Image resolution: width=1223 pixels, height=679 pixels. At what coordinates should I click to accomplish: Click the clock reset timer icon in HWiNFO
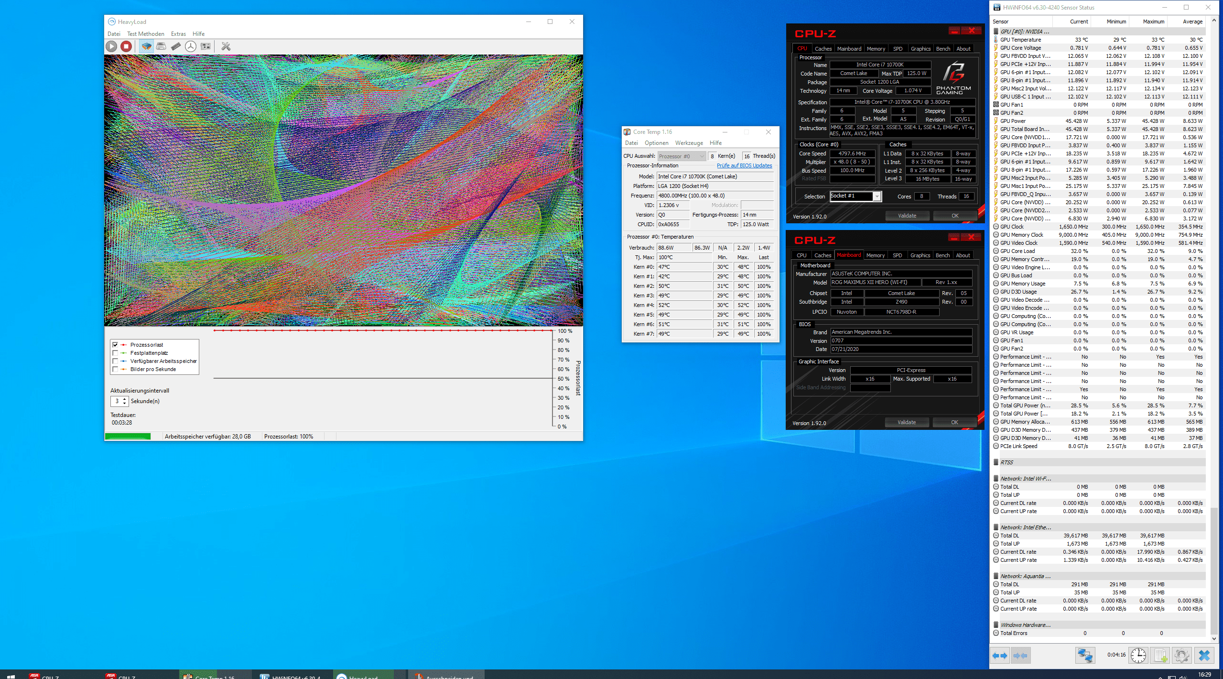click(x=1138, y=655)
